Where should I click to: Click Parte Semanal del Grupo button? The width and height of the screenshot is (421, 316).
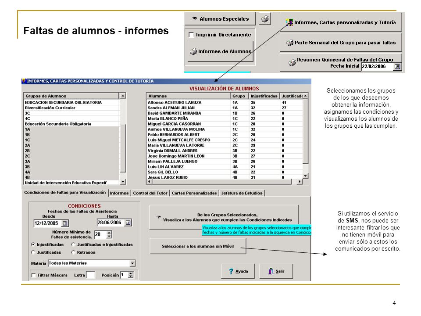click(341, 43)
